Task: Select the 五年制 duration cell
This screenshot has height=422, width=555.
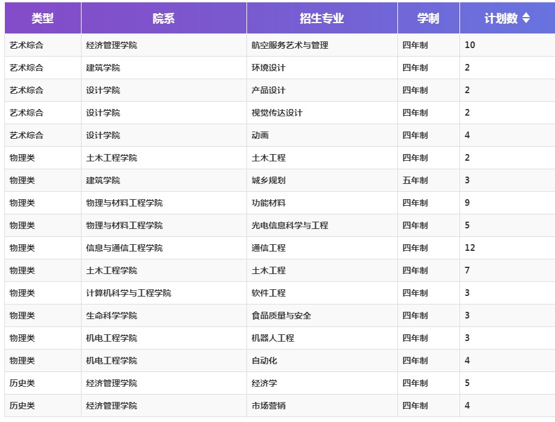Action: click(415, 180)
